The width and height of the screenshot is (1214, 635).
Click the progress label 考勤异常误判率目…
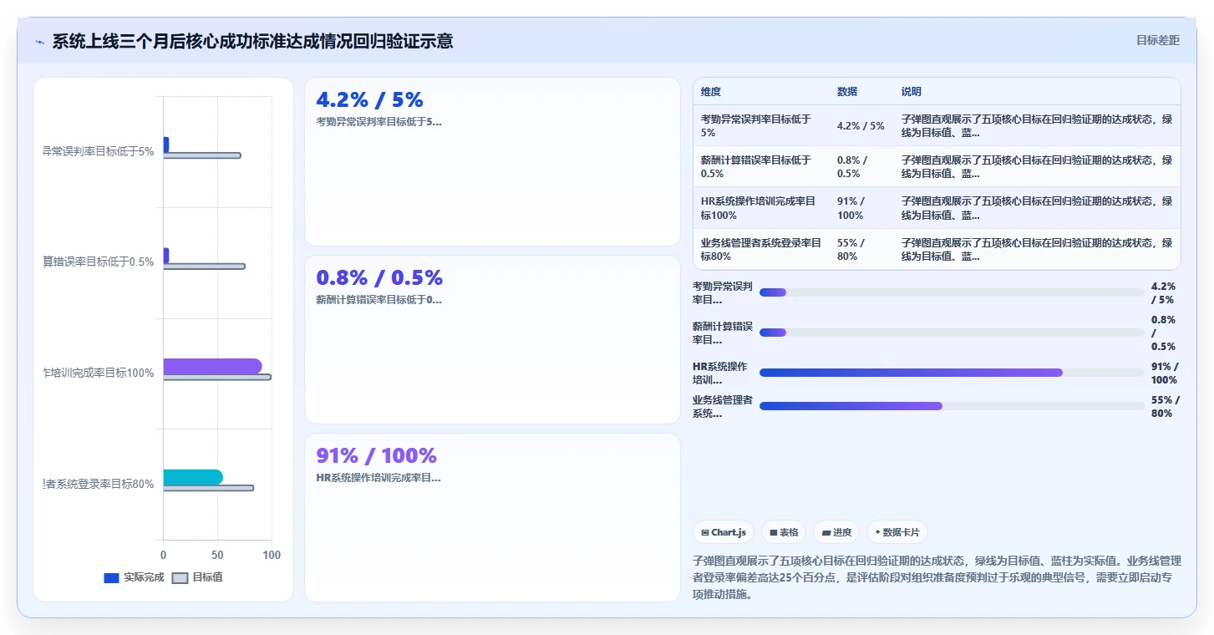[x=723, y=292]
